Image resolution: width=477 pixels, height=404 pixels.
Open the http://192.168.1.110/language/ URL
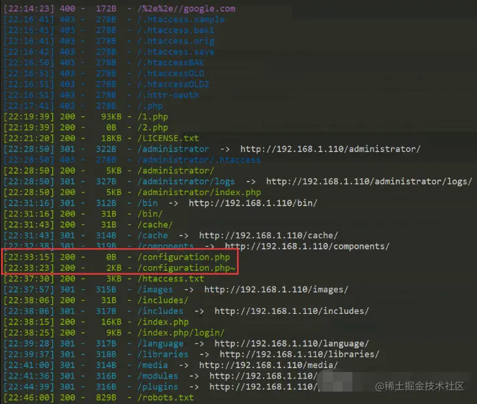[x=292, y=344]
